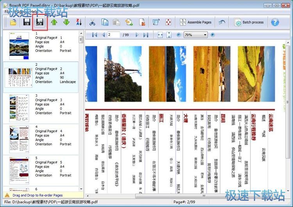Screen dimensions: 293x207
Task: Go to last page in preview
Action: click(146, 35)
